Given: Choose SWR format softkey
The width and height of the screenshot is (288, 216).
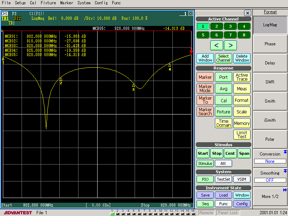Looking at the screenshot, I should (x=270, y=82).
